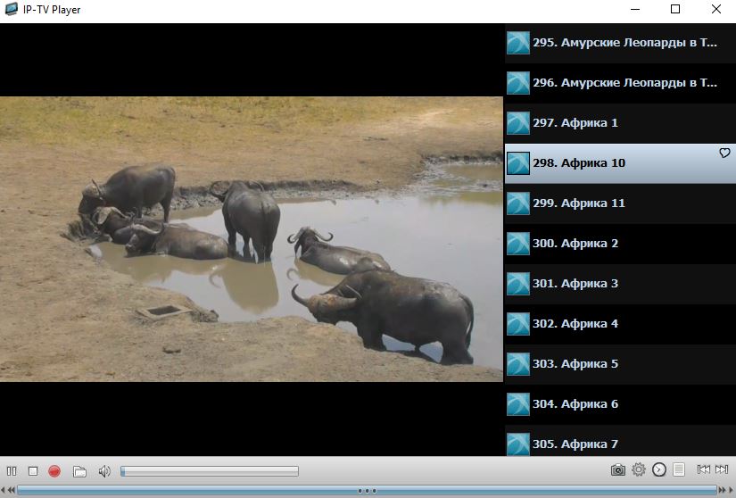Select channel 299. Африка 11
This screenshot has width=736, height=498.
pos(620,203)
